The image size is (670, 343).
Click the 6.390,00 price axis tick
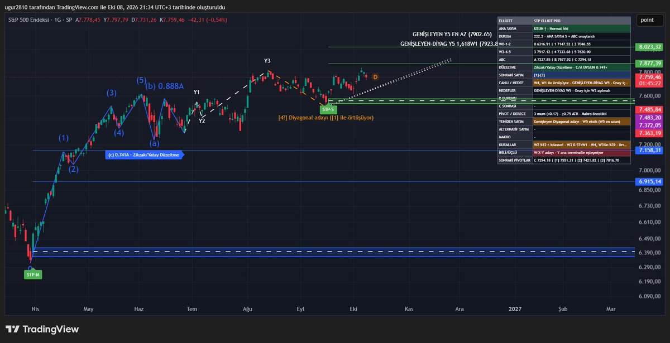(x=650, y=253)
